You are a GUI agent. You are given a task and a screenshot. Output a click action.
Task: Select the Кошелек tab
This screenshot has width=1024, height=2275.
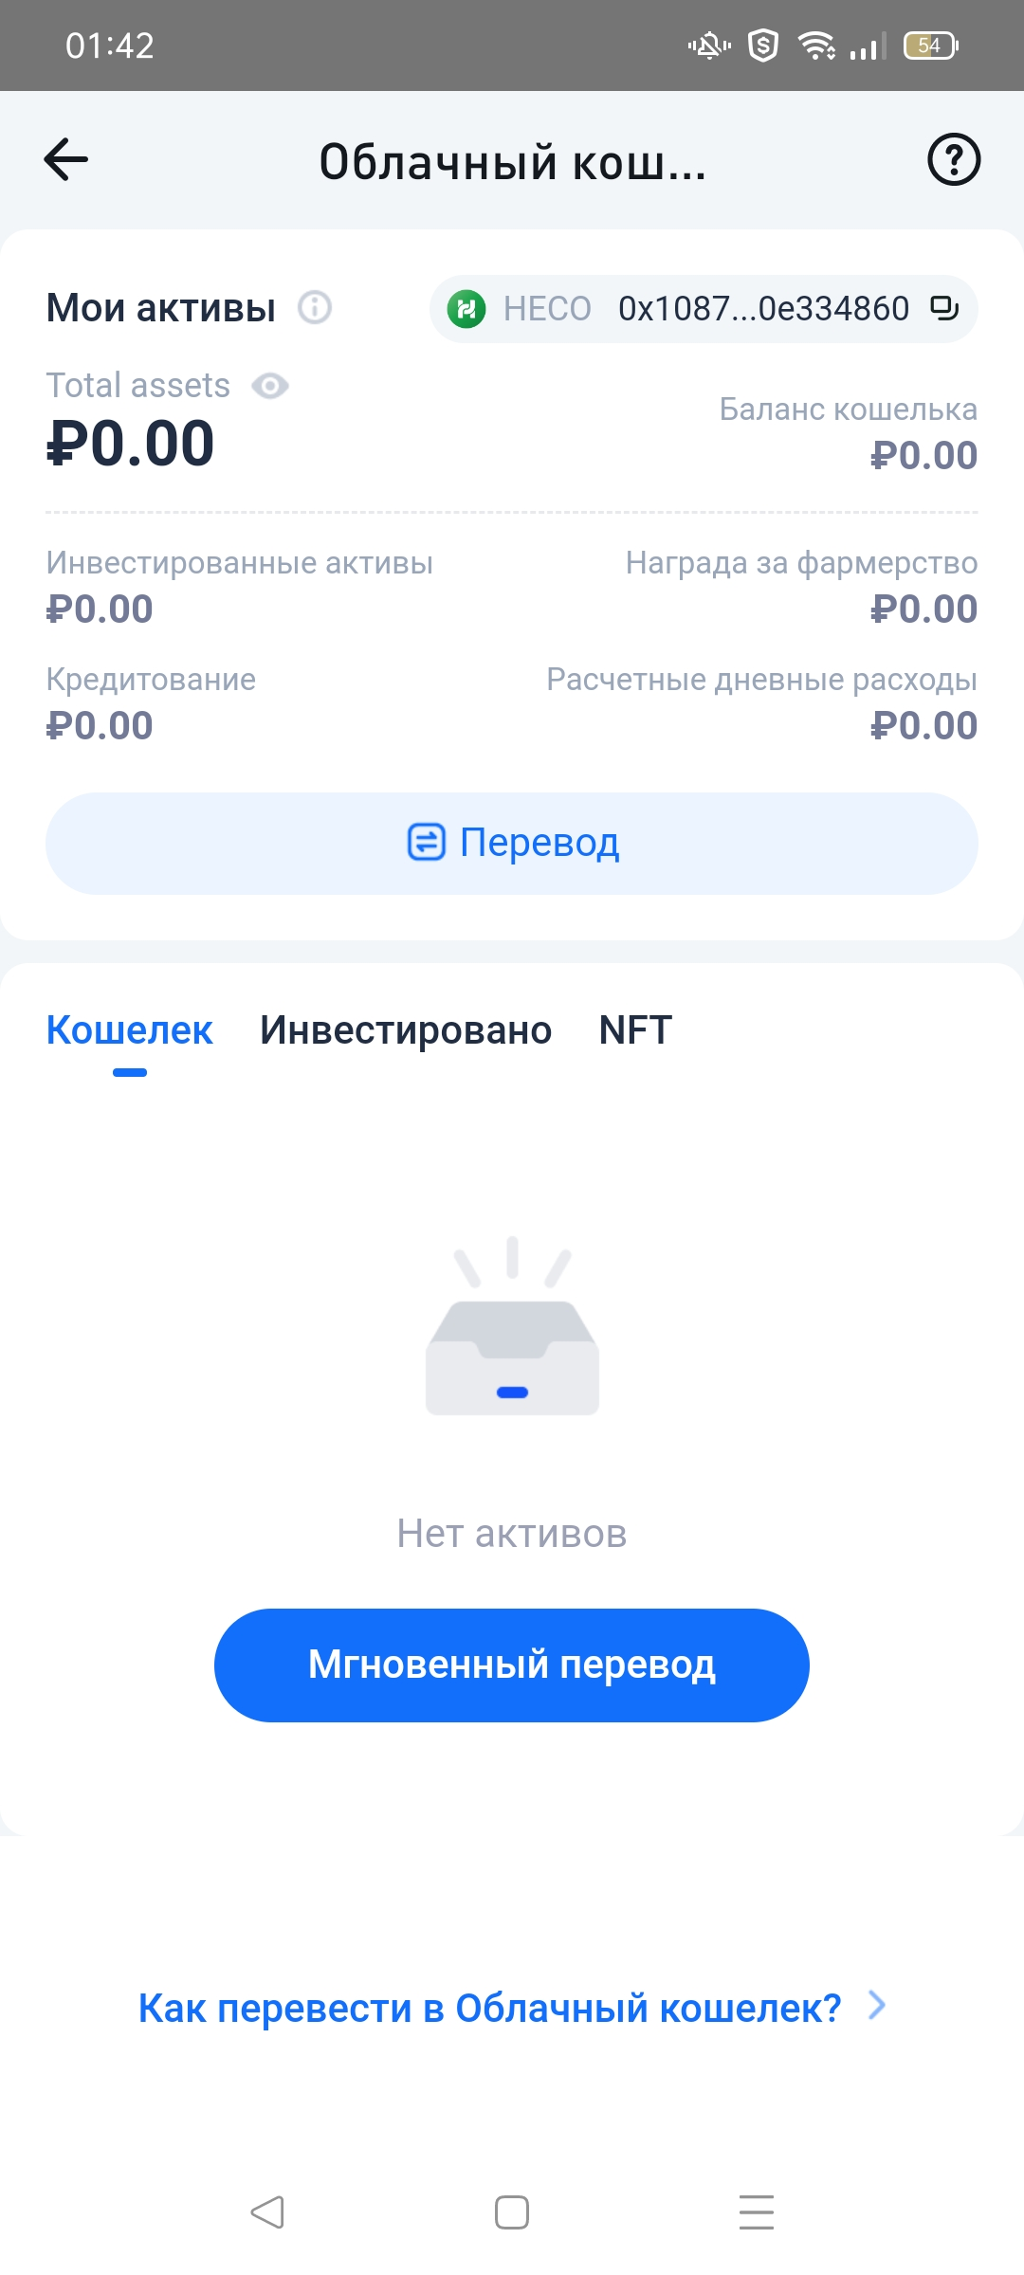click(x=130, y=1030)
